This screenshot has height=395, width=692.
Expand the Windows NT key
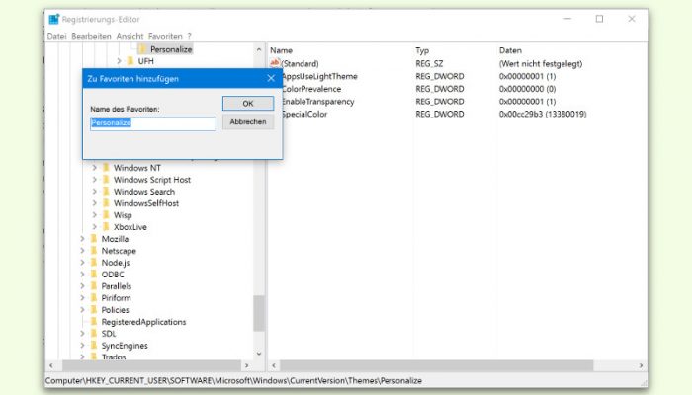point(94,168)
